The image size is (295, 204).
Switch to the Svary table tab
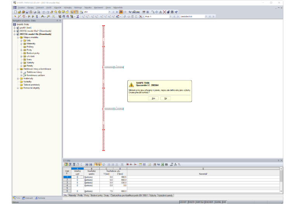tap(107, 195)
